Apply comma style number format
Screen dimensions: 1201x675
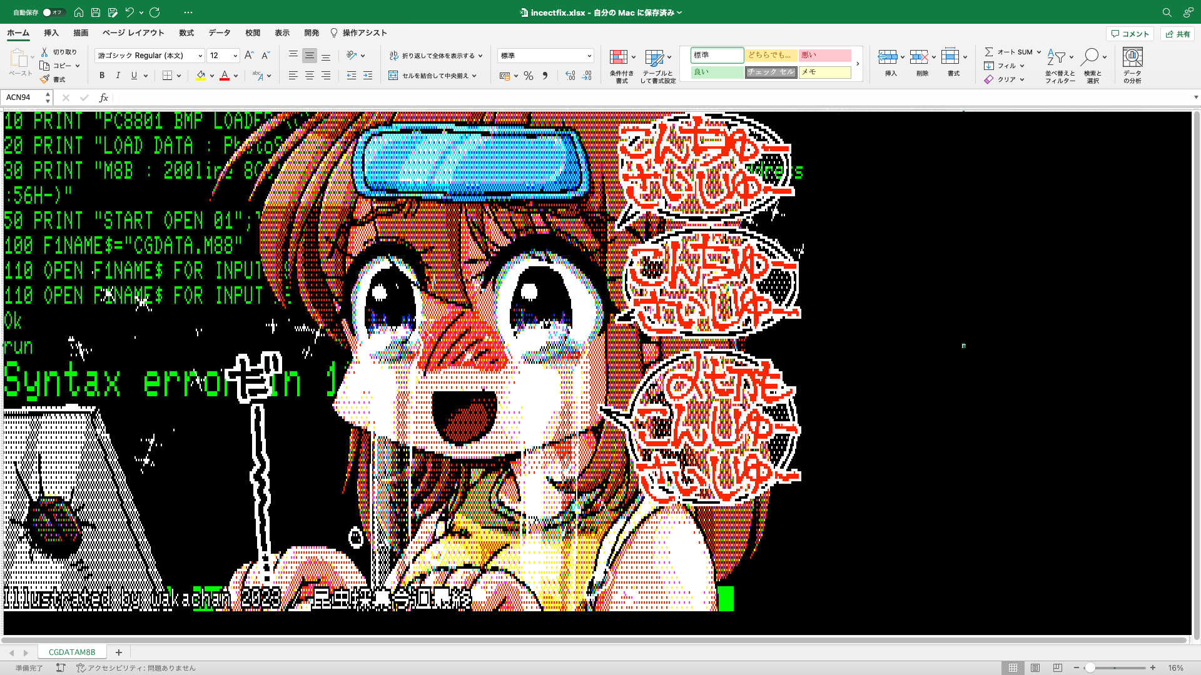coord(545,76)
